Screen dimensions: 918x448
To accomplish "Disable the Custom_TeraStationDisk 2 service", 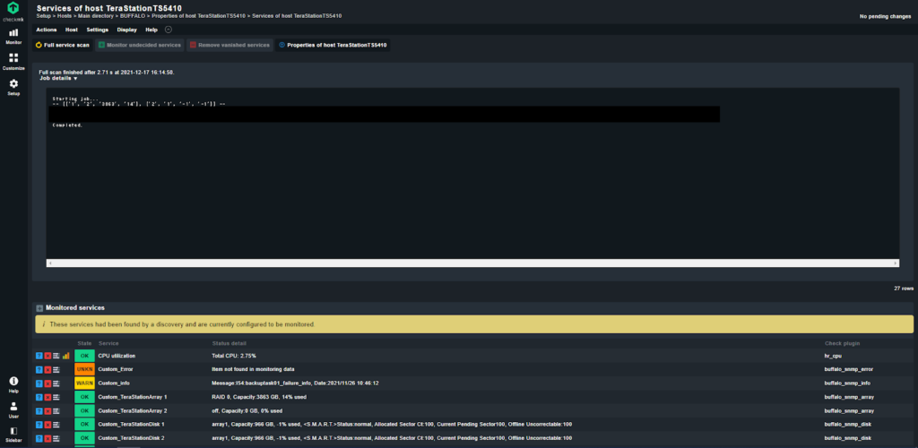I will (48, 438).
